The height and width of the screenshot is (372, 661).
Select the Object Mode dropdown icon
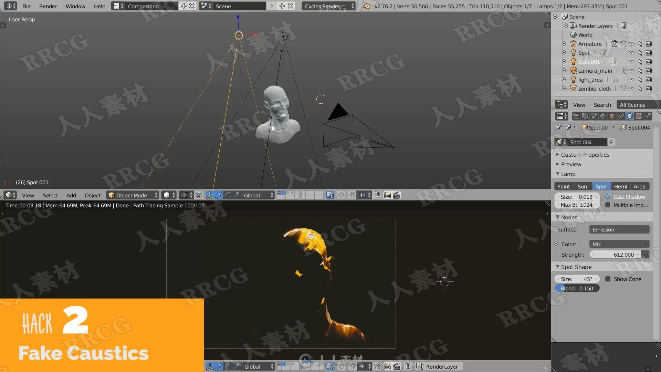point(157,195)
